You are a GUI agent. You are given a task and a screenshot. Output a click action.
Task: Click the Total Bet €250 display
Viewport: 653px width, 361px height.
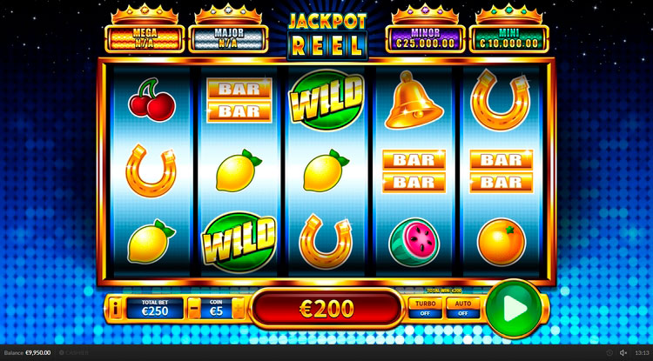[x=155, y=309]
